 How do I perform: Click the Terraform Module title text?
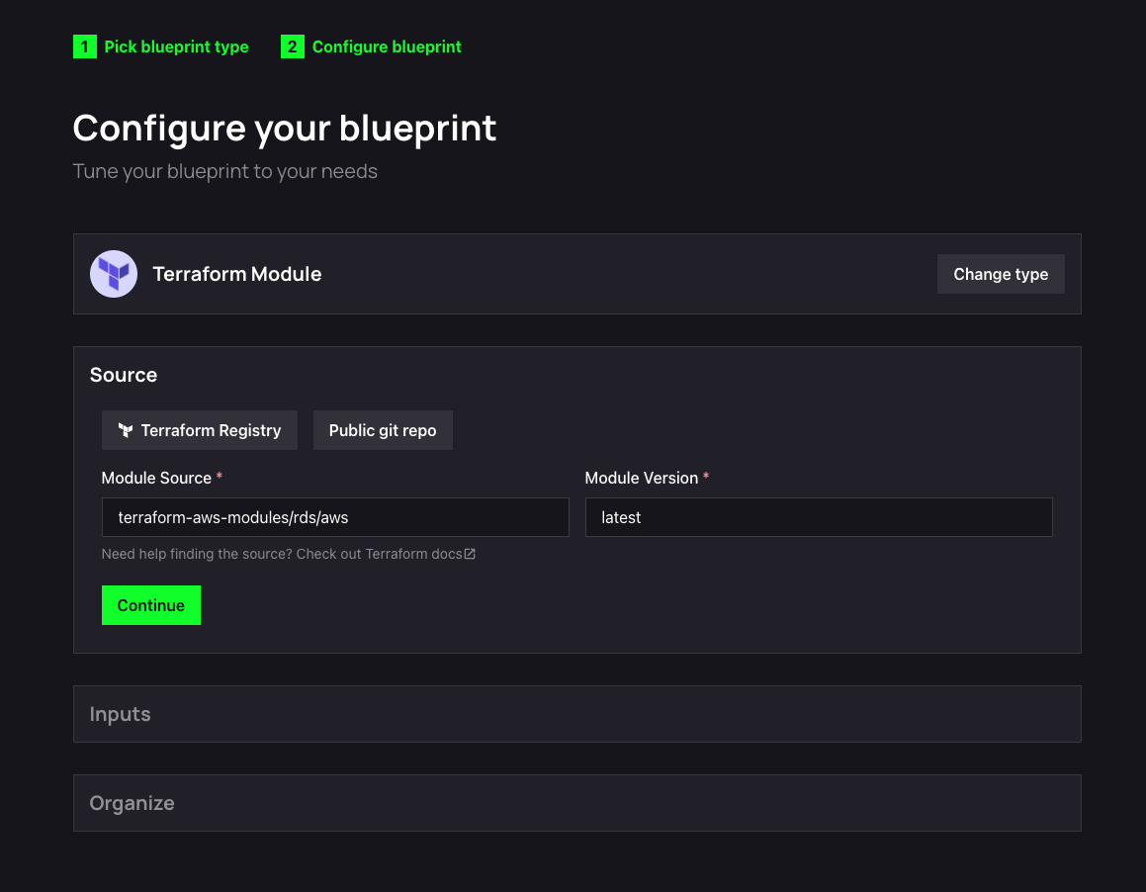tap(236, 274)
